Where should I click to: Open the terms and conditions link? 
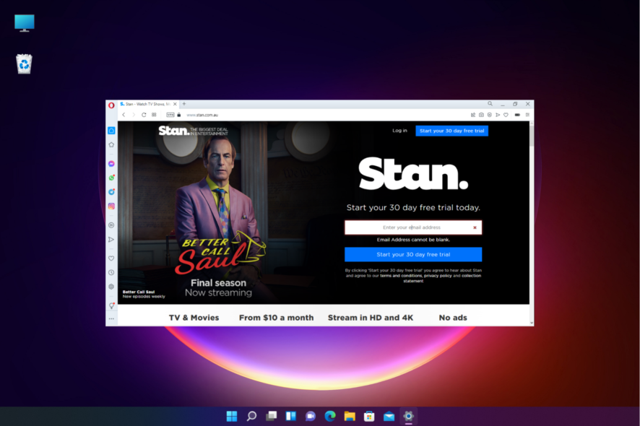coord(401,276)
